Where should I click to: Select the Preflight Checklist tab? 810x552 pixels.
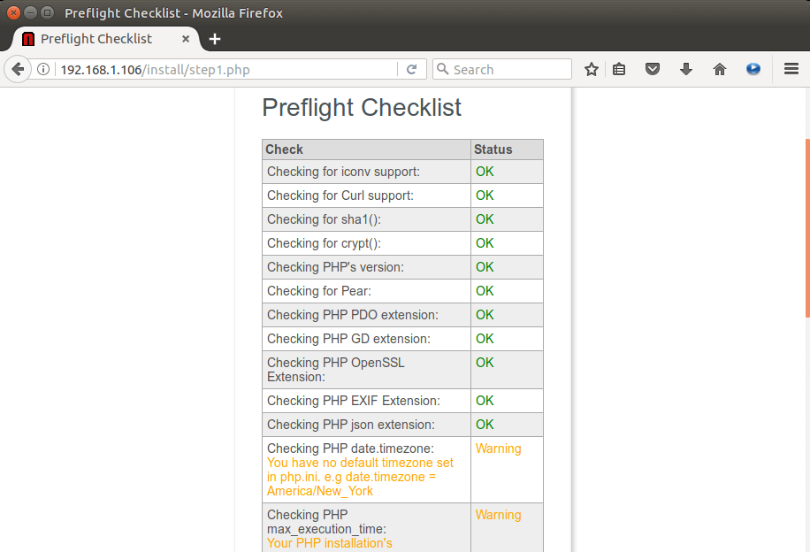[x=96, y=39]
